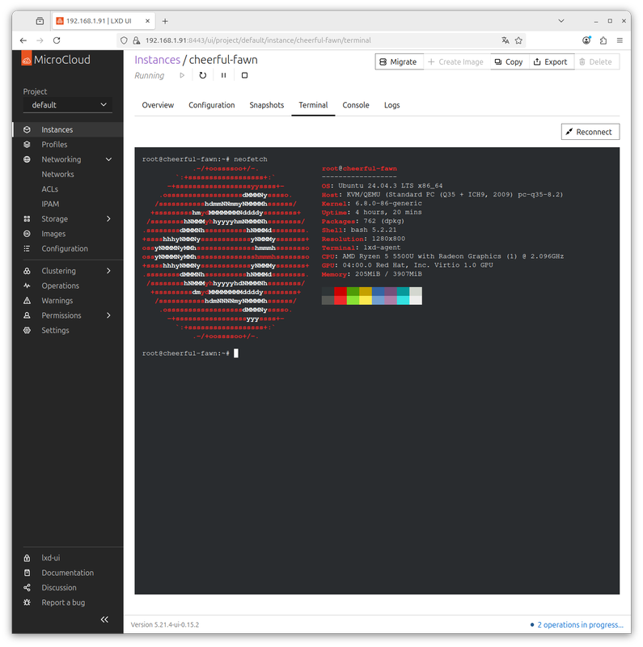This screenshot has width=643, height=647.
Task: Open browser extensions icon
Action: [603, 40]
